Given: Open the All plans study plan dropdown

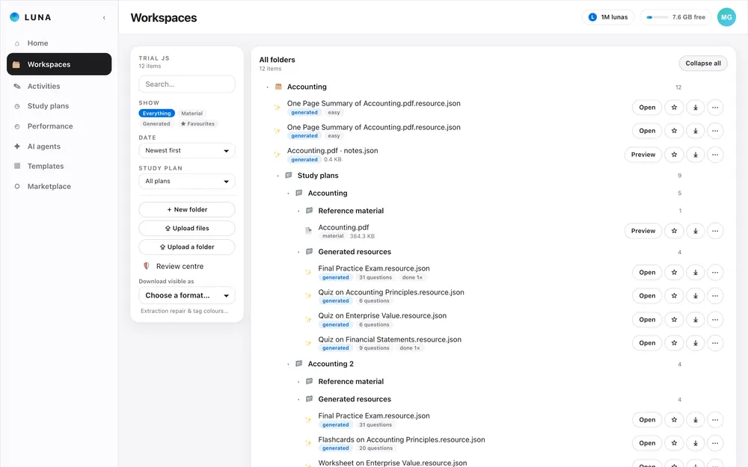Looking at the screenshot, I should (187, 181).
